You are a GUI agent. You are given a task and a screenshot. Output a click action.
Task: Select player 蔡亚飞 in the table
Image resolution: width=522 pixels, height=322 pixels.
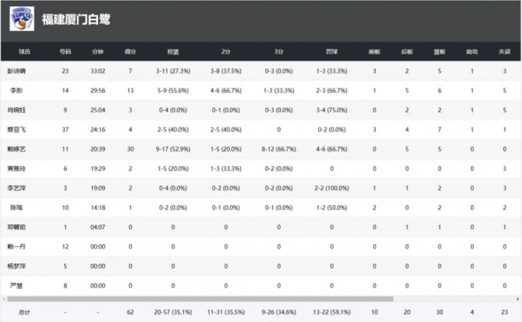click(x=16, y=129)
